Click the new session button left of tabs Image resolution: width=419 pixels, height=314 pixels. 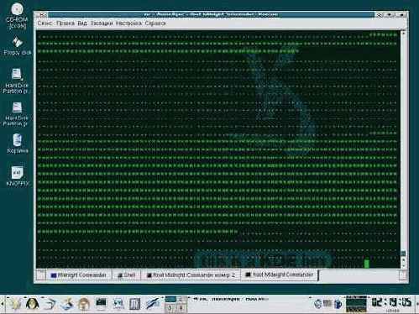pyautogui.click(x=41, y=275)
